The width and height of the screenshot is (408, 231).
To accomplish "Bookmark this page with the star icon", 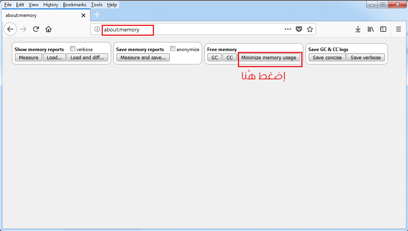I will pyautogui.click(x=310, y=29).
